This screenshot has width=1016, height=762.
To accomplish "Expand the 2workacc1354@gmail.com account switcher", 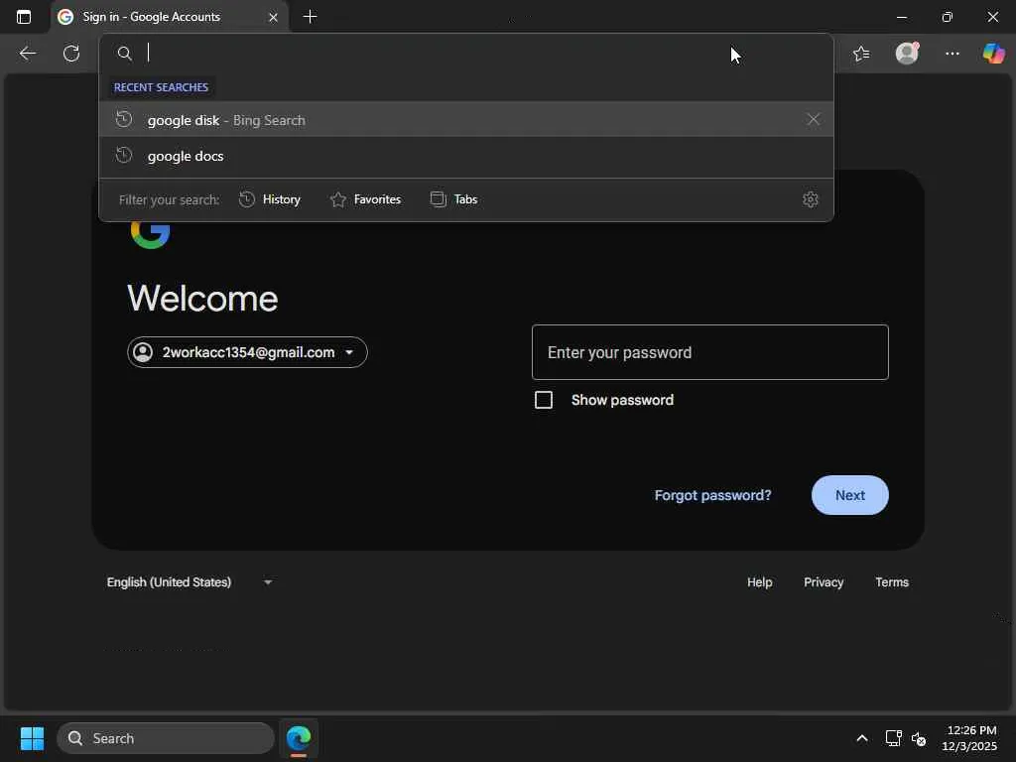I will (x=247, y=352).
